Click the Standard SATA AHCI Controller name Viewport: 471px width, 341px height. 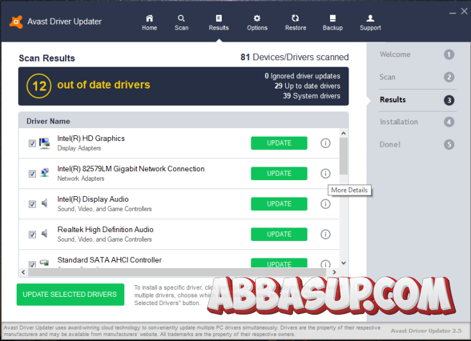point(110,260)
